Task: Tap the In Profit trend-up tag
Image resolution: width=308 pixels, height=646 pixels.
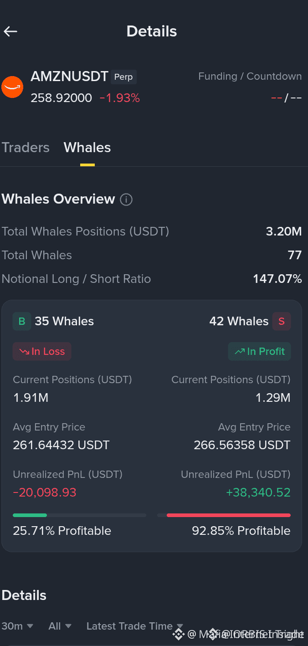Action: (x=259, y=352)
